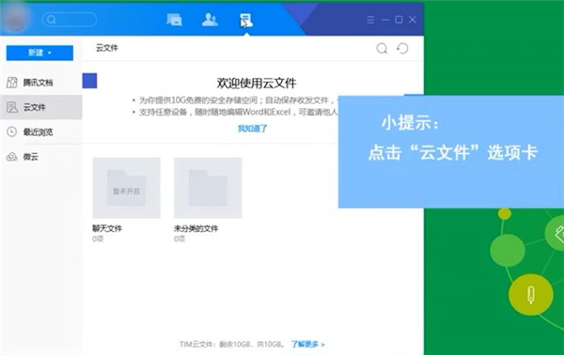Select 云文件 in the sidebar
This screenshot has width=564, height=355.
tap(41, 107)
